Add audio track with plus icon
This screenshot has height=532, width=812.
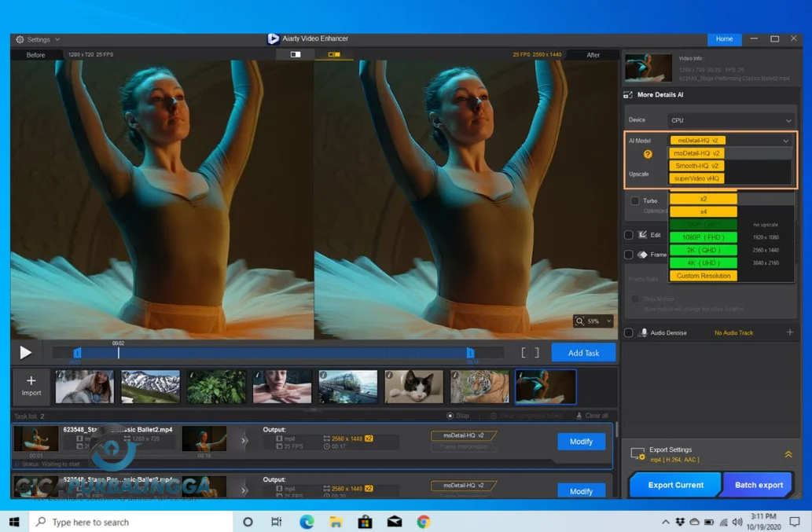click(x=790, y=332)
